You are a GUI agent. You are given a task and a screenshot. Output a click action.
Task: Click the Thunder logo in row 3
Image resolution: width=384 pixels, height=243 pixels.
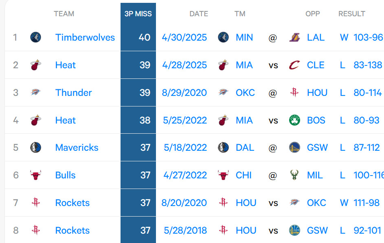(36, 93)
